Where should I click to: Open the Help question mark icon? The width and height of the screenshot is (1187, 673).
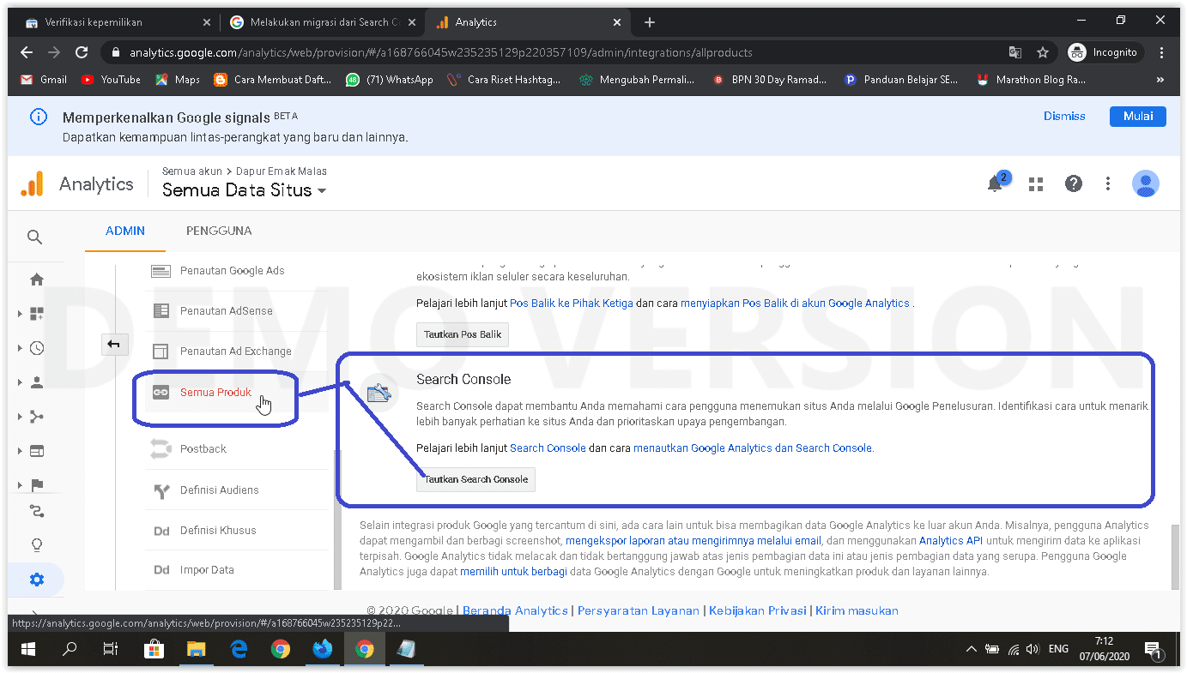coord(1073,183)
